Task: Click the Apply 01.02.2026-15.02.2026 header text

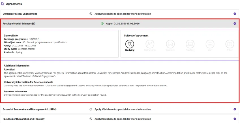Action: (x=123, y=23)
